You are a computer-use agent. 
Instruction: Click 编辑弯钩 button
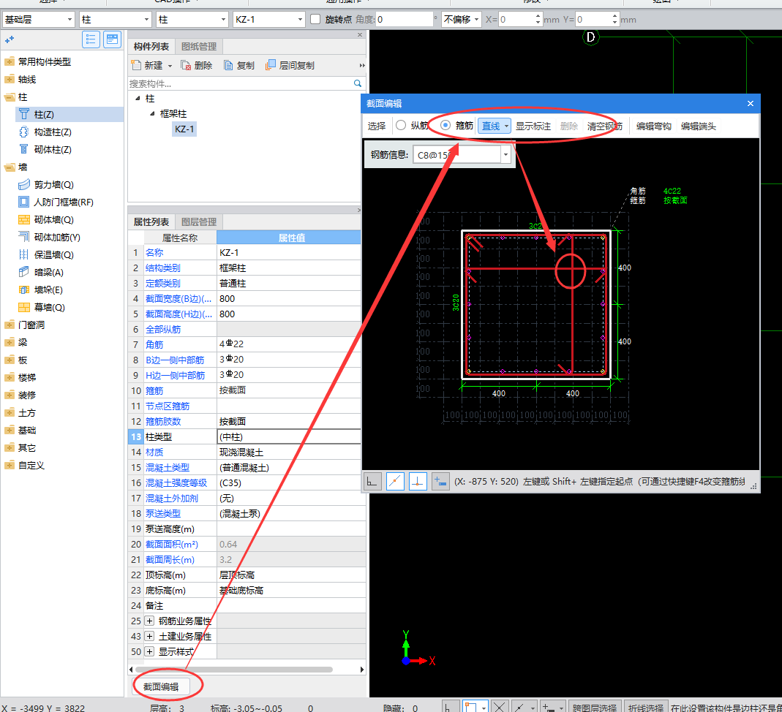654,126
